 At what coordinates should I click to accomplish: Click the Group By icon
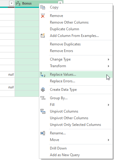[x=43, y=98]
